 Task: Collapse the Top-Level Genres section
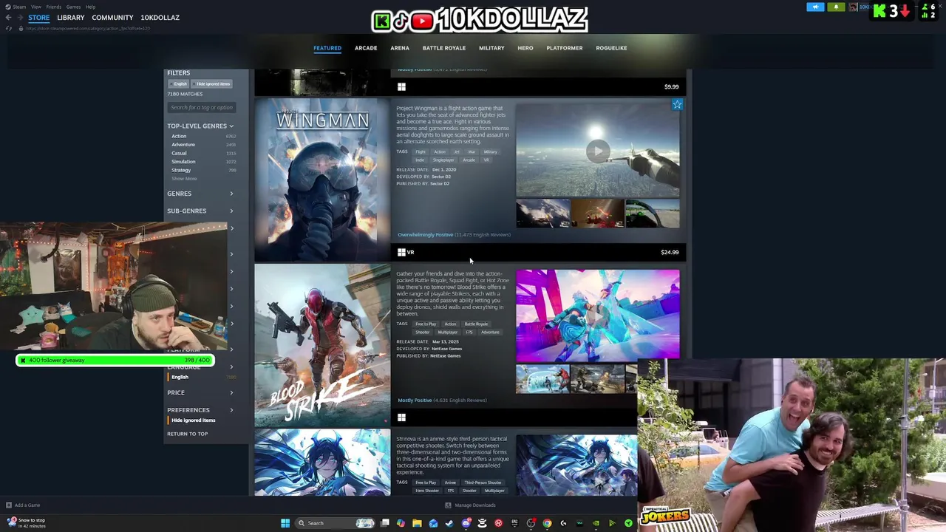pos(231,126)
